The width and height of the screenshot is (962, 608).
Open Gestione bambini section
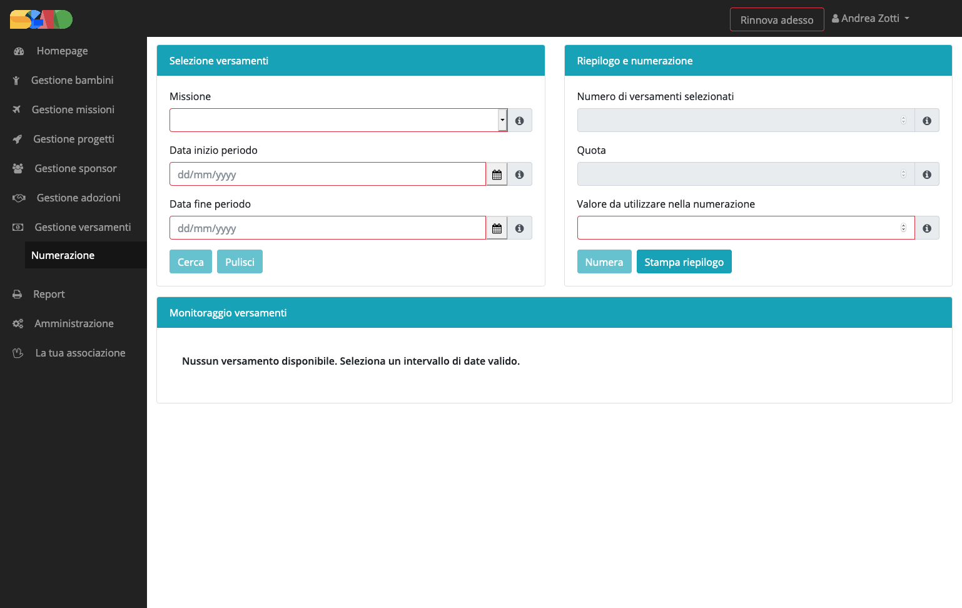point(73,81)
